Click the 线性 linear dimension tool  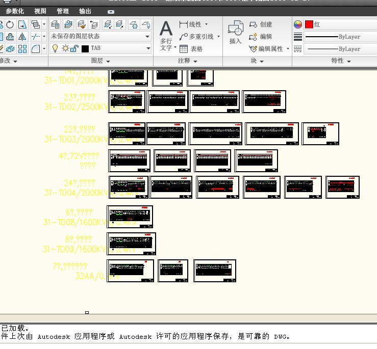190,24
